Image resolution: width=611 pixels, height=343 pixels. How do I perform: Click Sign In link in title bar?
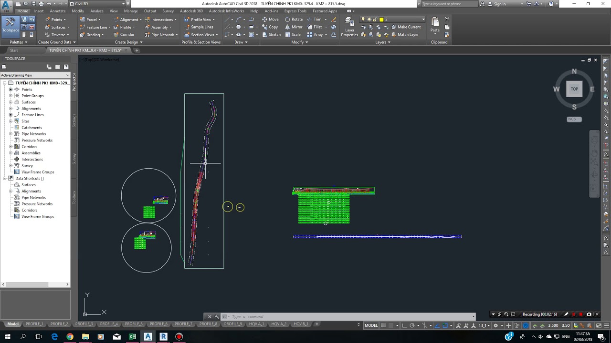[500, 4]
